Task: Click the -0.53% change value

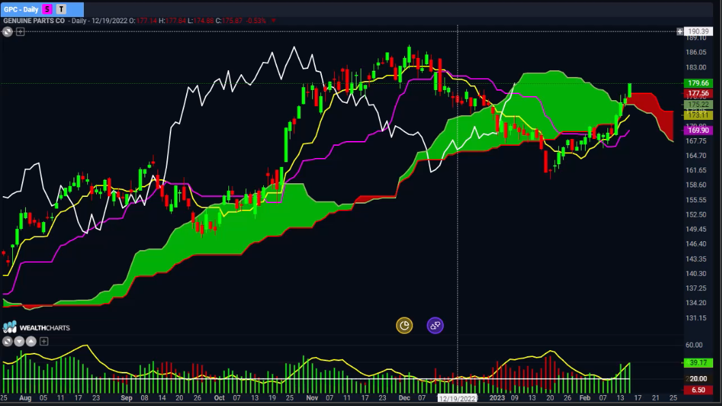Action: pyautogui.click(x=256, y=20)
